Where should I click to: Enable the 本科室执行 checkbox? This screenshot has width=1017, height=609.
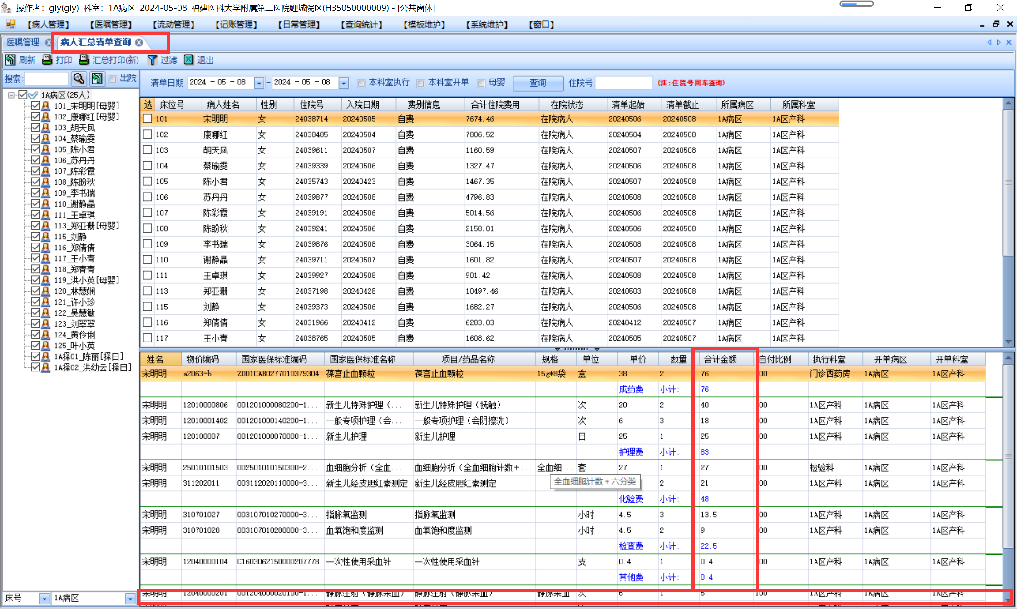tap(361, 83)
